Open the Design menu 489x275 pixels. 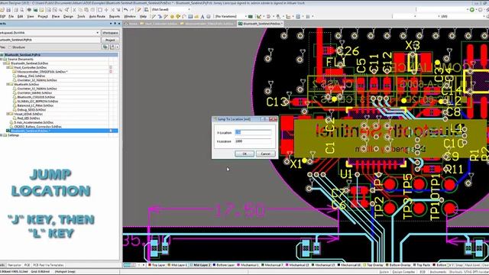tap(68, 16)
